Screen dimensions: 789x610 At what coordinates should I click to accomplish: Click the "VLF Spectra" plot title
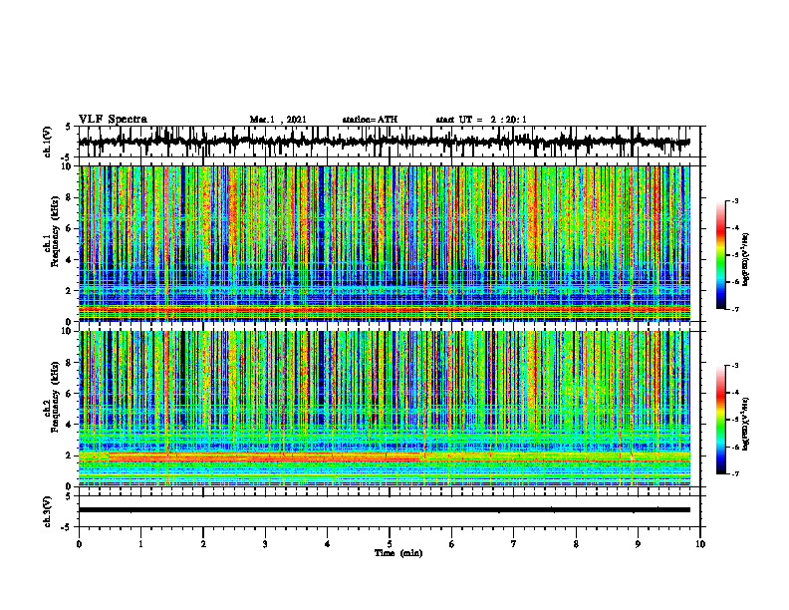pyautogui.click(x=113, y=120)
